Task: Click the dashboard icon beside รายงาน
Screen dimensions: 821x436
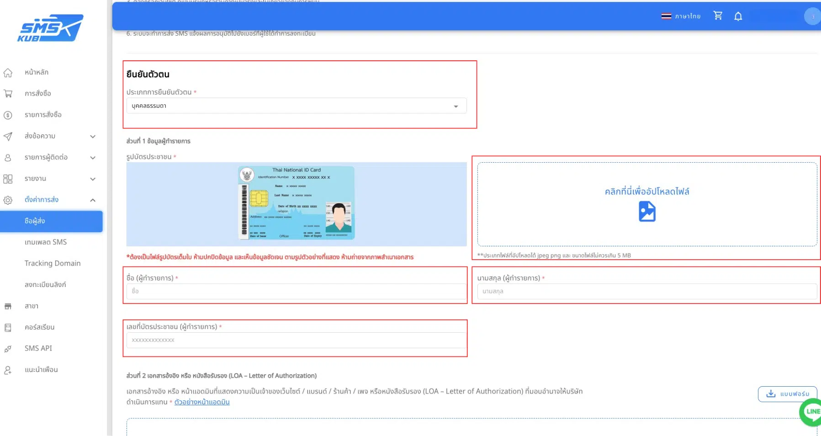Action: 8,179
